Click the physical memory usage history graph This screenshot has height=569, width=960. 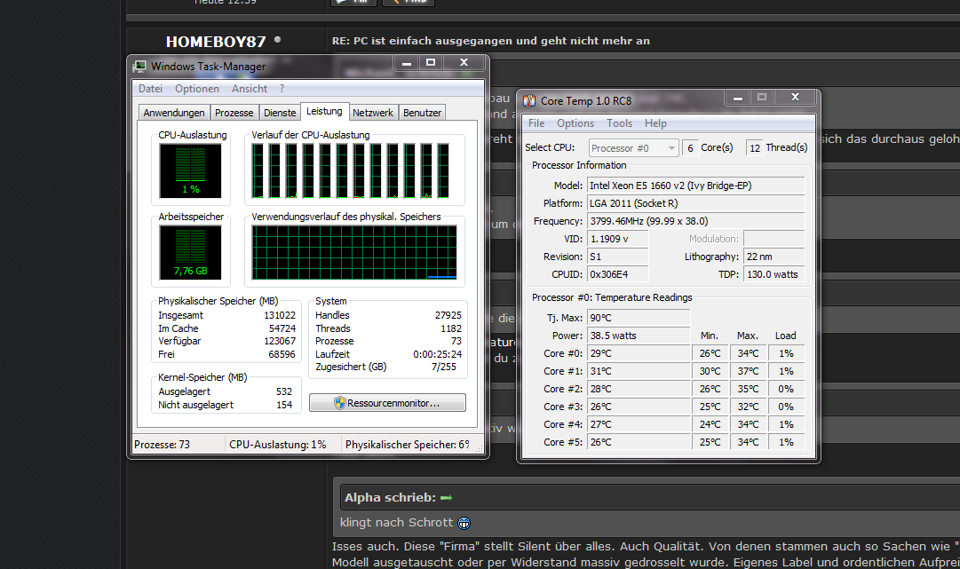tap(354, 252)
